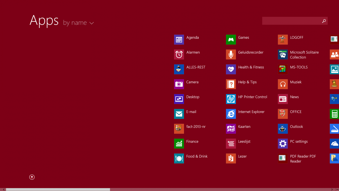The width and height of the screenshot is (339, 191).
Task: Select the "Geluidsrecorder" label text
Action: tap(251, 52)
